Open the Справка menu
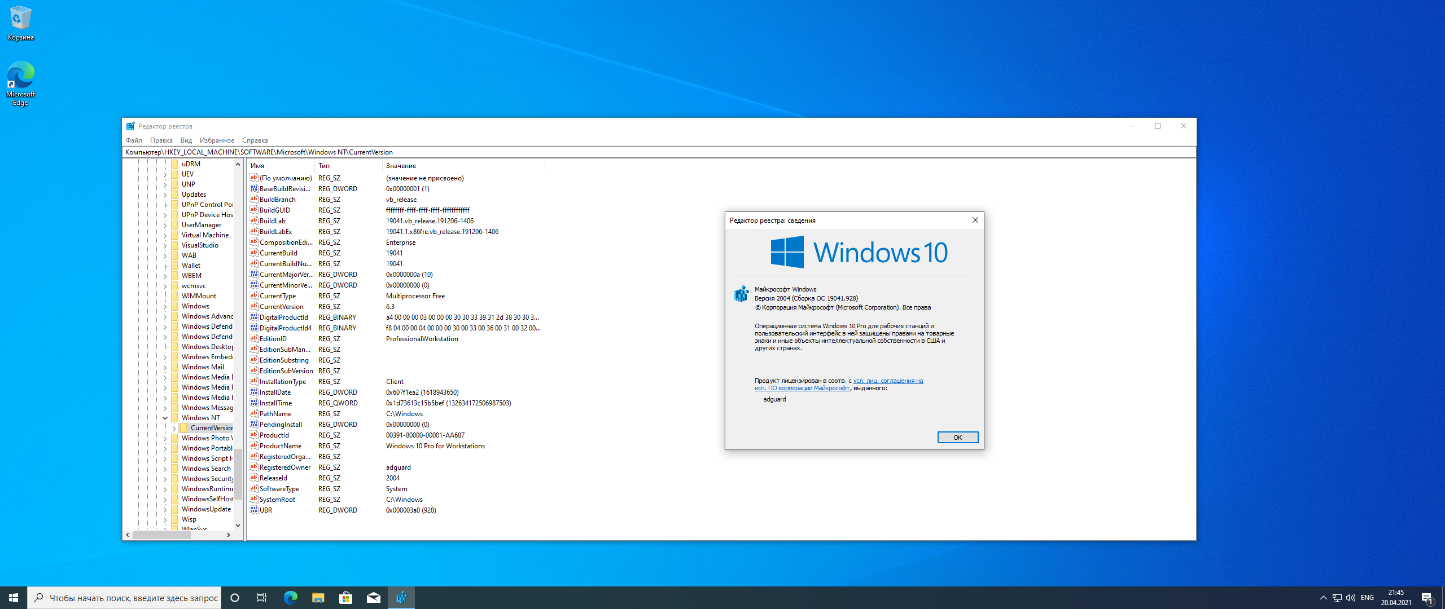 click(255, 140)
